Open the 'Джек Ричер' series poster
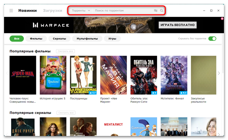 pyautogui.click(x=23, y=127)
